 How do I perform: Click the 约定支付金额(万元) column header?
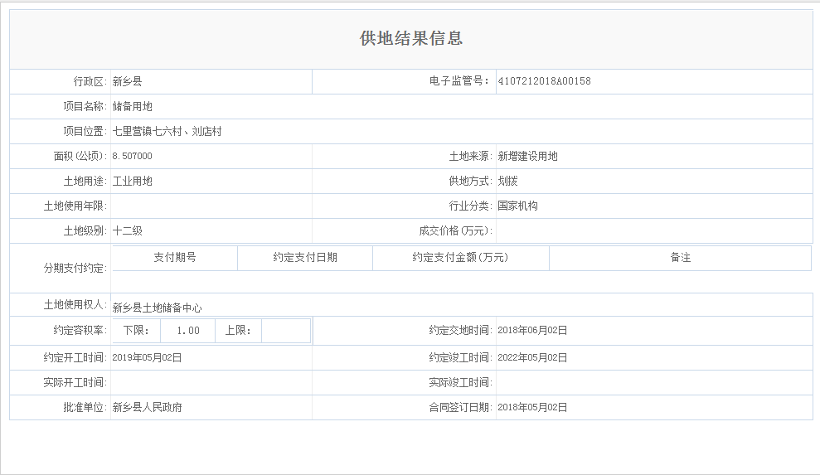point(461,257)
